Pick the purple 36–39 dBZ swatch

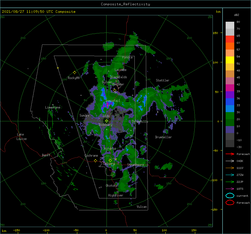click(x=230, y=95)
